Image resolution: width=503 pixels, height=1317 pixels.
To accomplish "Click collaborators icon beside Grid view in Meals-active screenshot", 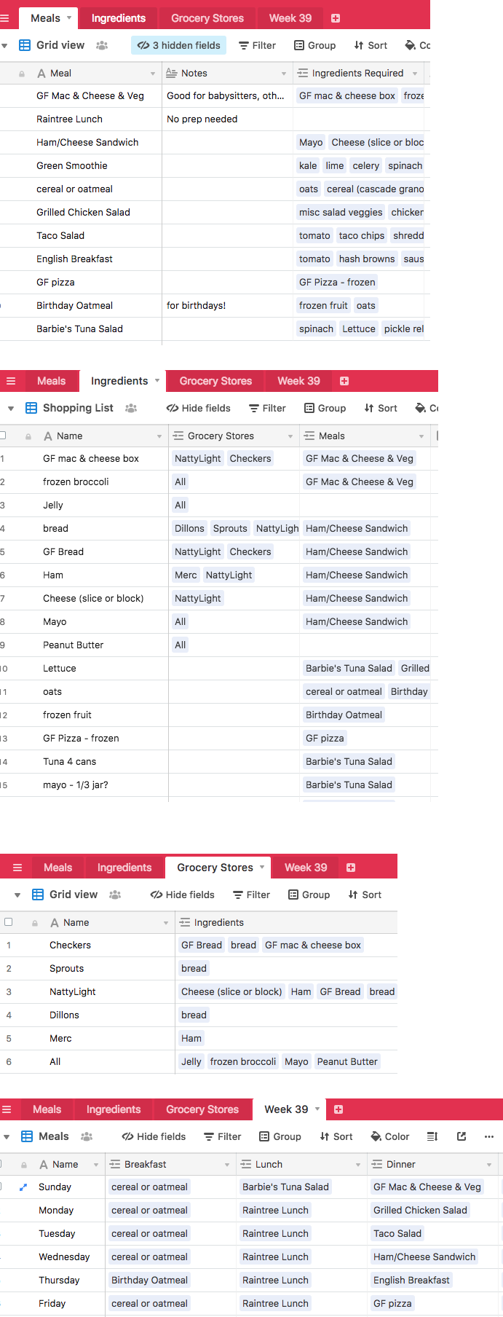I will [x=102, y=45].
